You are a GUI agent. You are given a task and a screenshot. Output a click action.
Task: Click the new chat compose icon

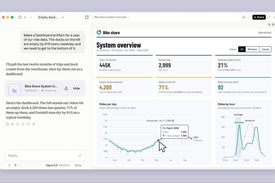(x=87, y=17)
